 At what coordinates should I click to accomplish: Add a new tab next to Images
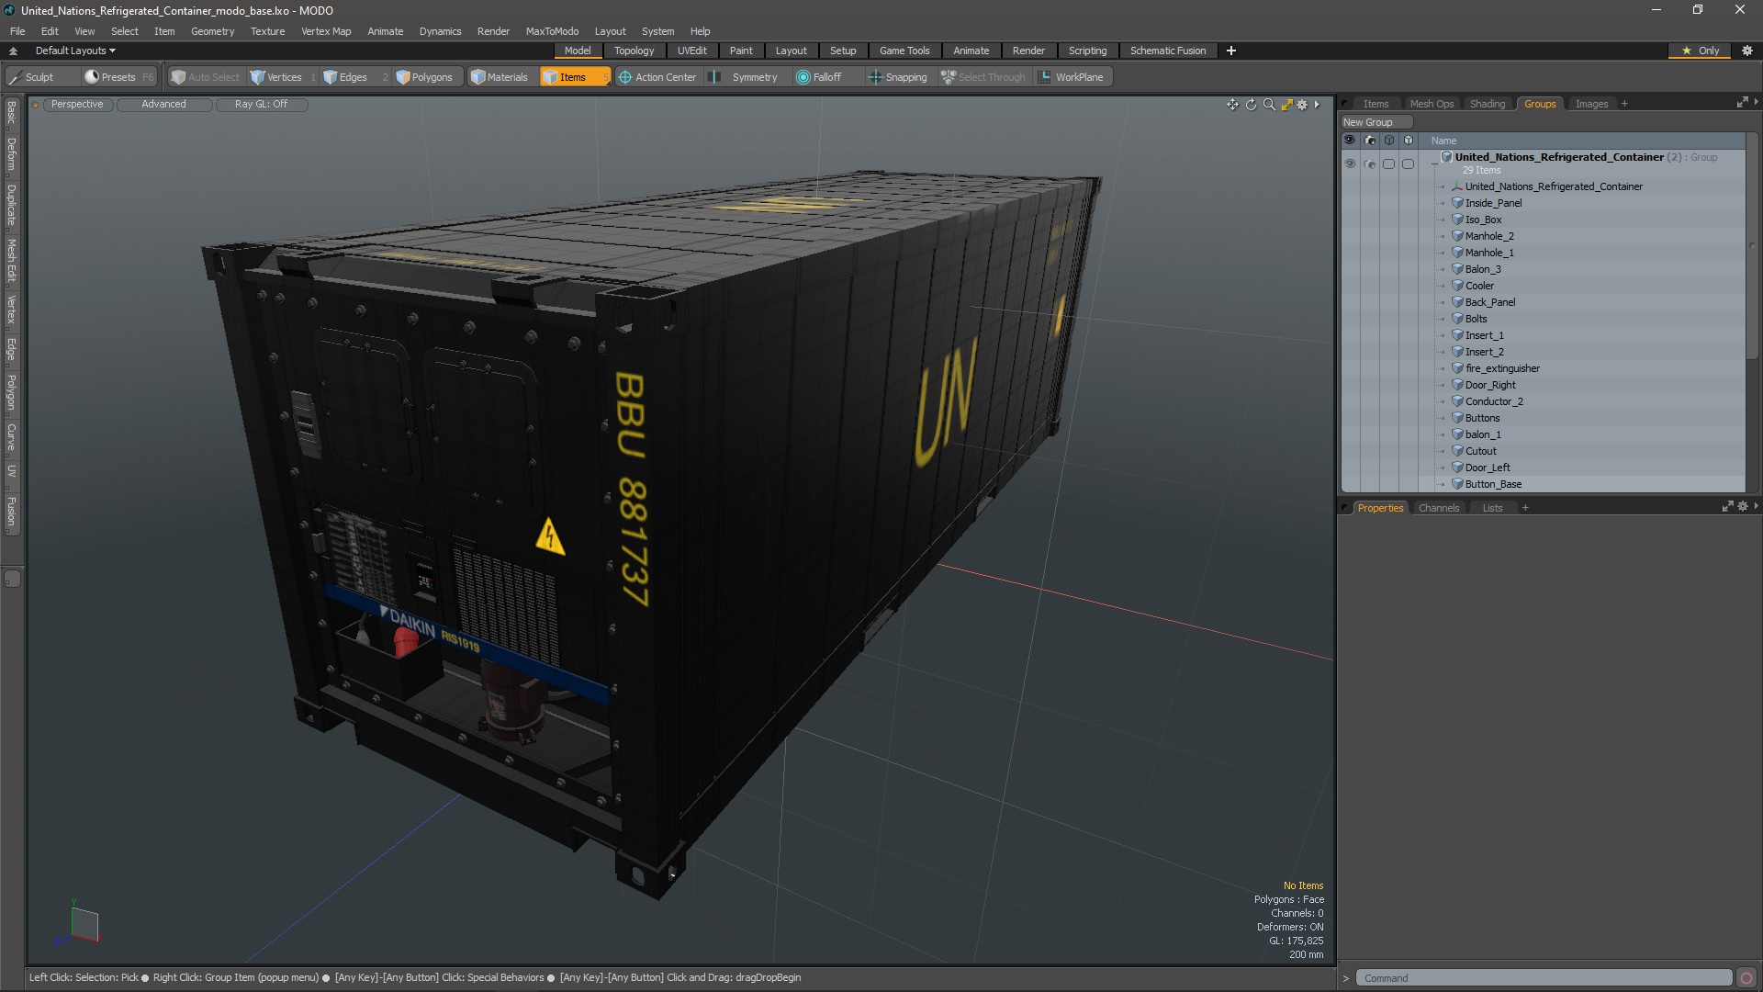[x=1624, y=104]
